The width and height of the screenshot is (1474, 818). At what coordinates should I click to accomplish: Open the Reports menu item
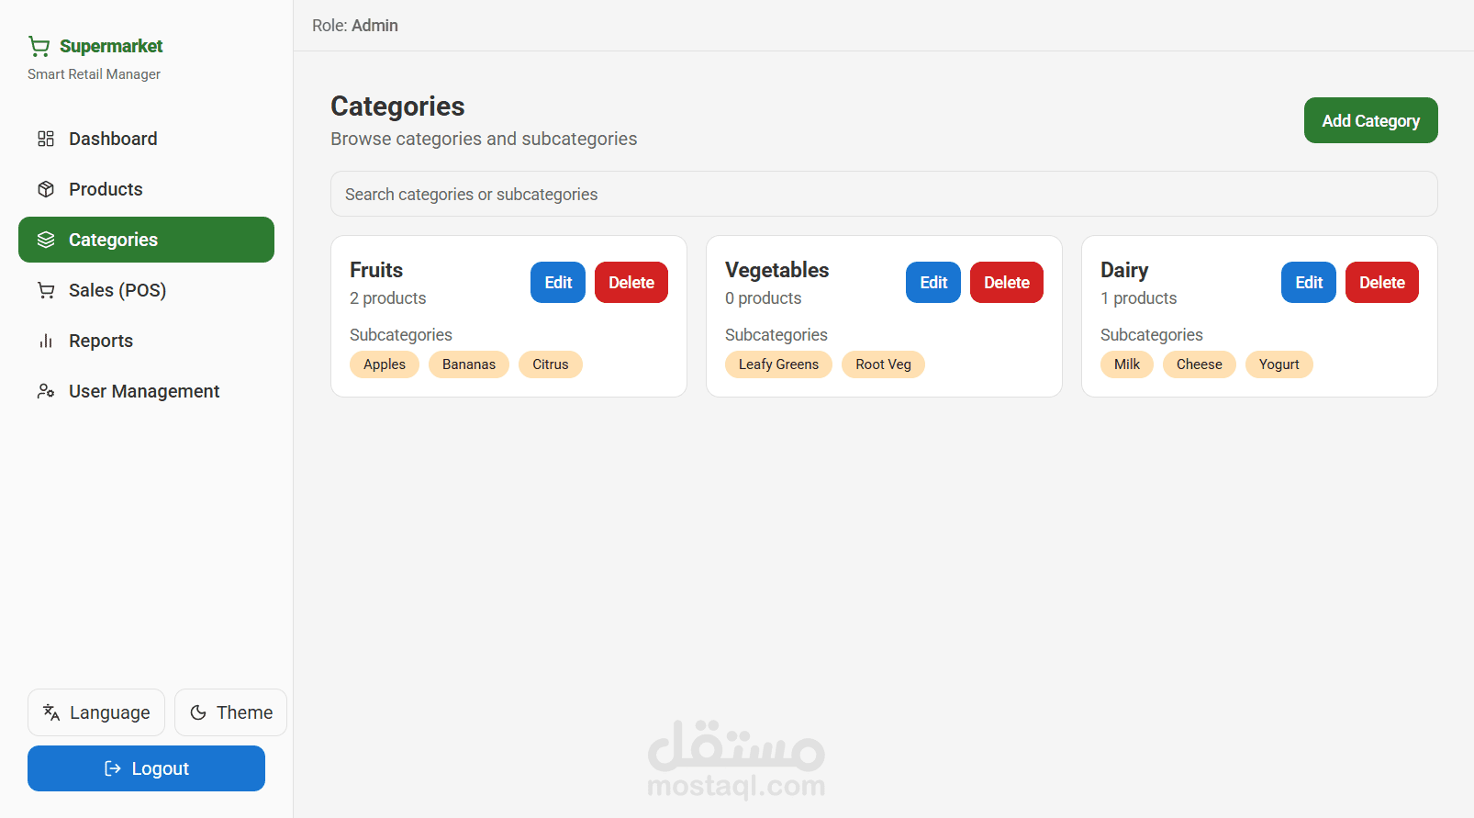point(101,341)
